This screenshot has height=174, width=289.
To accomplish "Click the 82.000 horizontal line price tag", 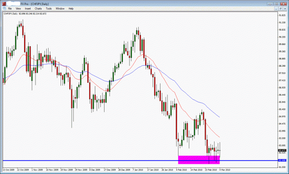I will tap(282, 161).
